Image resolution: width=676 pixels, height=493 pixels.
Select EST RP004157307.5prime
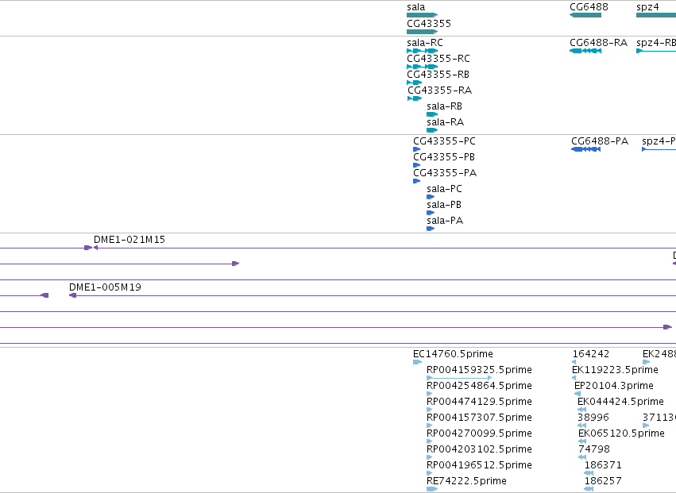(430, 426)
